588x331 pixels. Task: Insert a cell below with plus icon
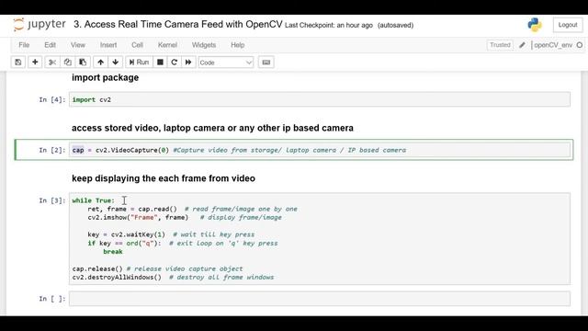[x=35, y=63]
